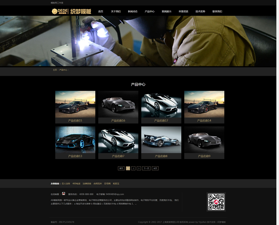The image size is (279, 225).
Task: Navigate to 联系我们 page
Action: click(217, 12)
